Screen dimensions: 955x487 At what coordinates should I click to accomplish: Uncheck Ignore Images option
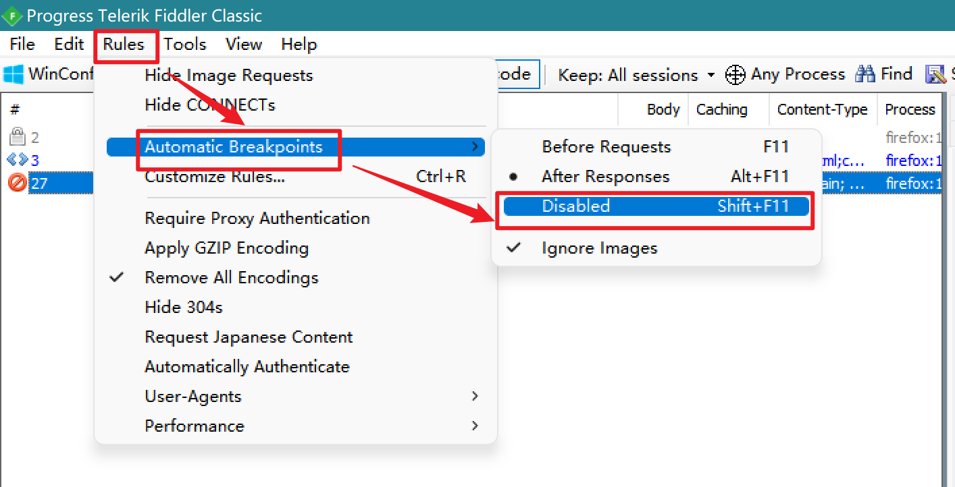[x=656, y=248]
